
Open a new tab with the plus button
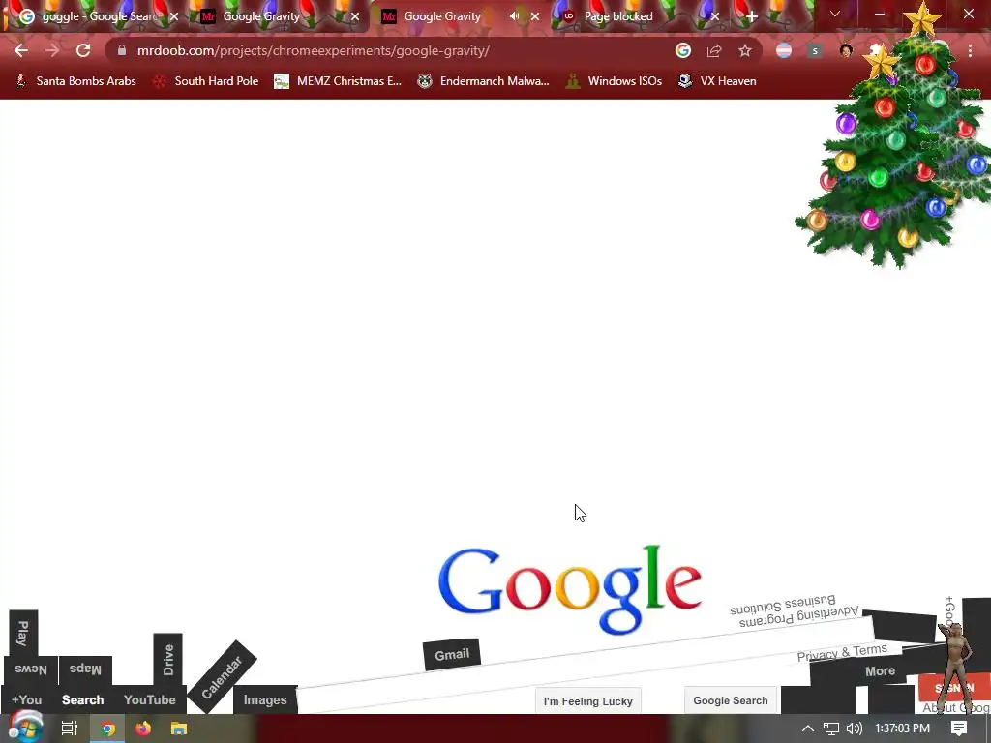(x=751, y=16)
